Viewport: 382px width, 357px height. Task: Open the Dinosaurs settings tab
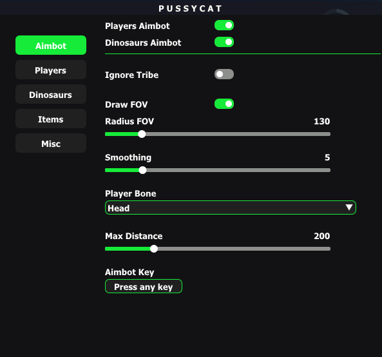point(51,95)
